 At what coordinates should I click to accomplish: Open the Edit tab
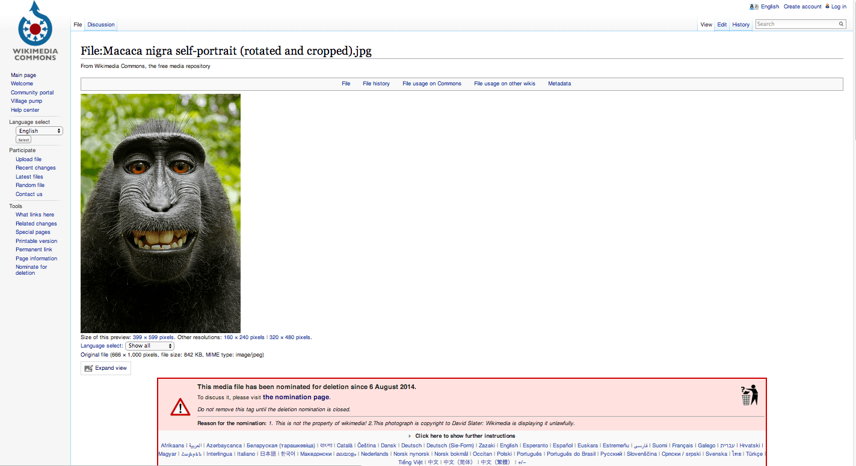click(722, 25)
